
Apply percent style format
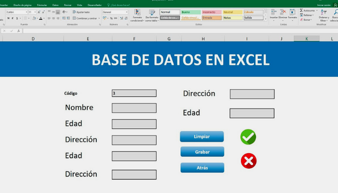111,18
